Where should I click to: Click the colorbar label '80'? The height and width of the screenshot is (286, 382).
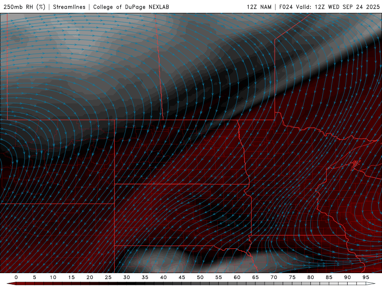click(x=310, y=277)
